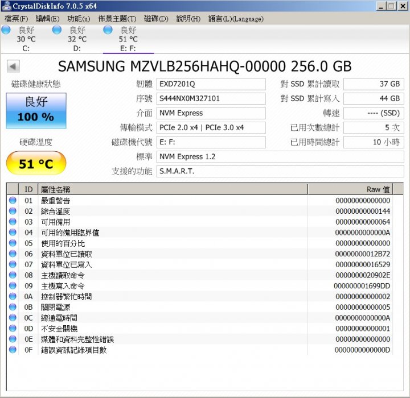The height and width of the screenshot is (398, 410).
Task: Click the standard field NVM Express 1.2
Action: (280, 157)
